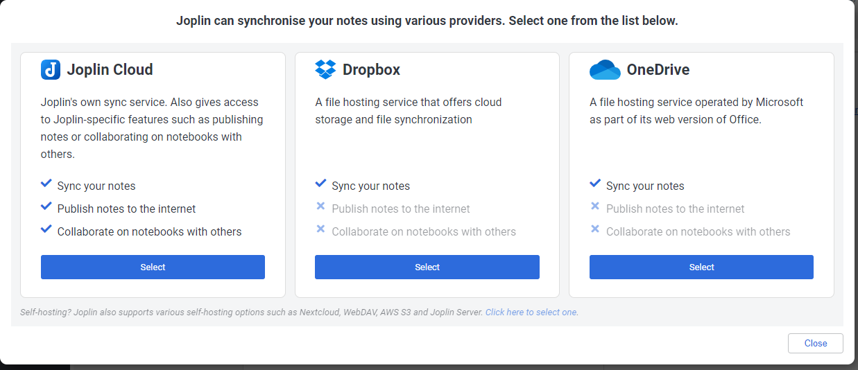The image size is (858, 370).
Task: Click the dialog title about synchronising notes
Action: (427, 21)
